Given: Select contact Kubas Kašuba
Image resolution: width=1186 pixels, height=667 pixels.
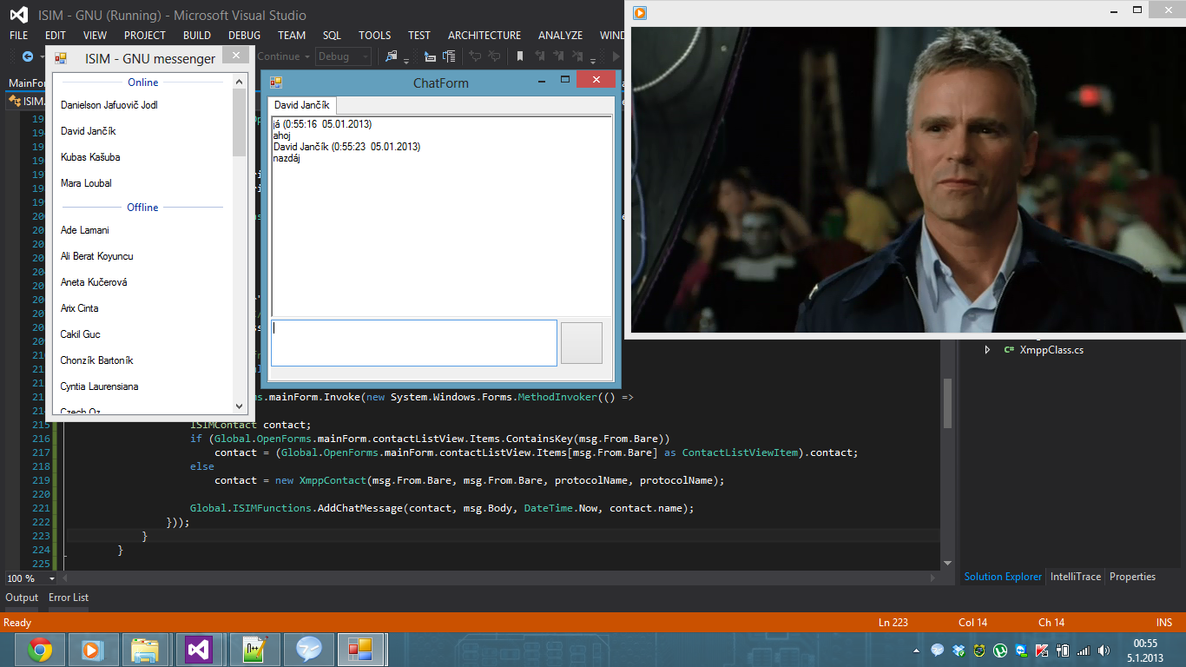Looking at the screenshot, I should [x=90, y=157].
